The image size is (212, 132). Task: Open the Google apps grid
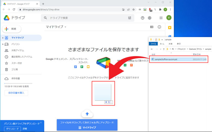coord(161,18)
